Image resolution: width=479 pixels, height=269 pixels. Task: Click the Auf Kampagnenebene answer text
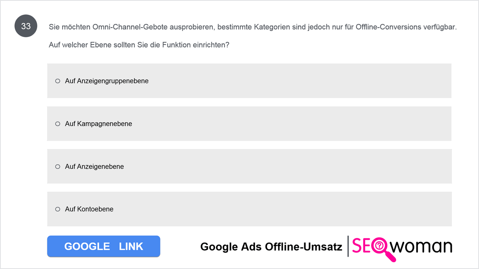point(98,124)
